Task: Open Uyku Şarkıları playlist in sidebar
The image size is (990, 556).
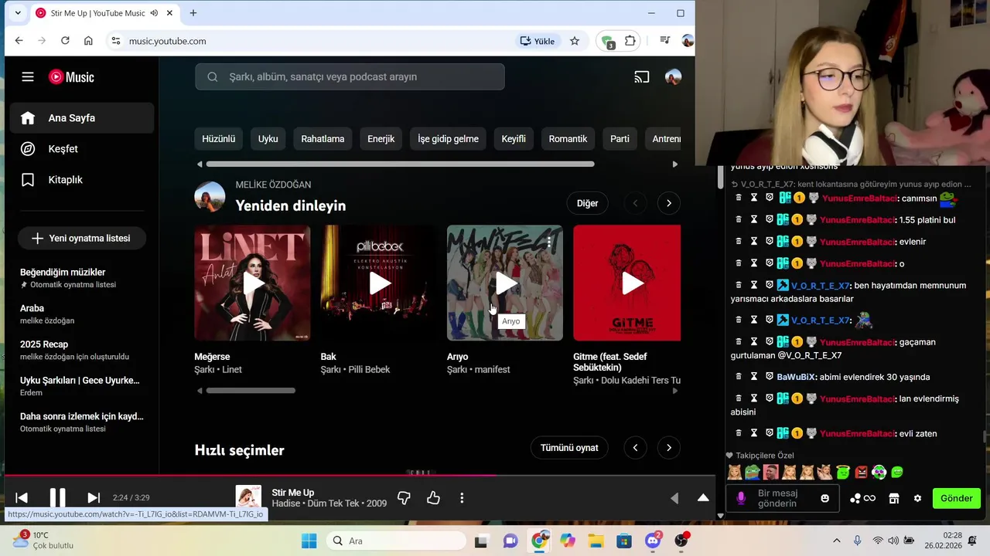Action: [x=82, y=386]
